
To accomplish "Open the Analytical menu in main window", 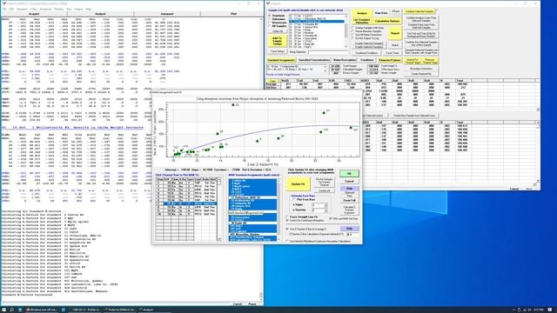I will pyautogui.click(x=45, y=9).
